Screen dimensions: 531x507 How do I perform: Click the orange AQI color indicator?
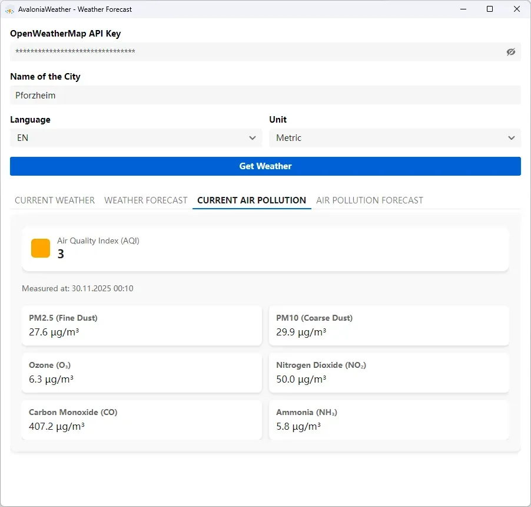41,248
